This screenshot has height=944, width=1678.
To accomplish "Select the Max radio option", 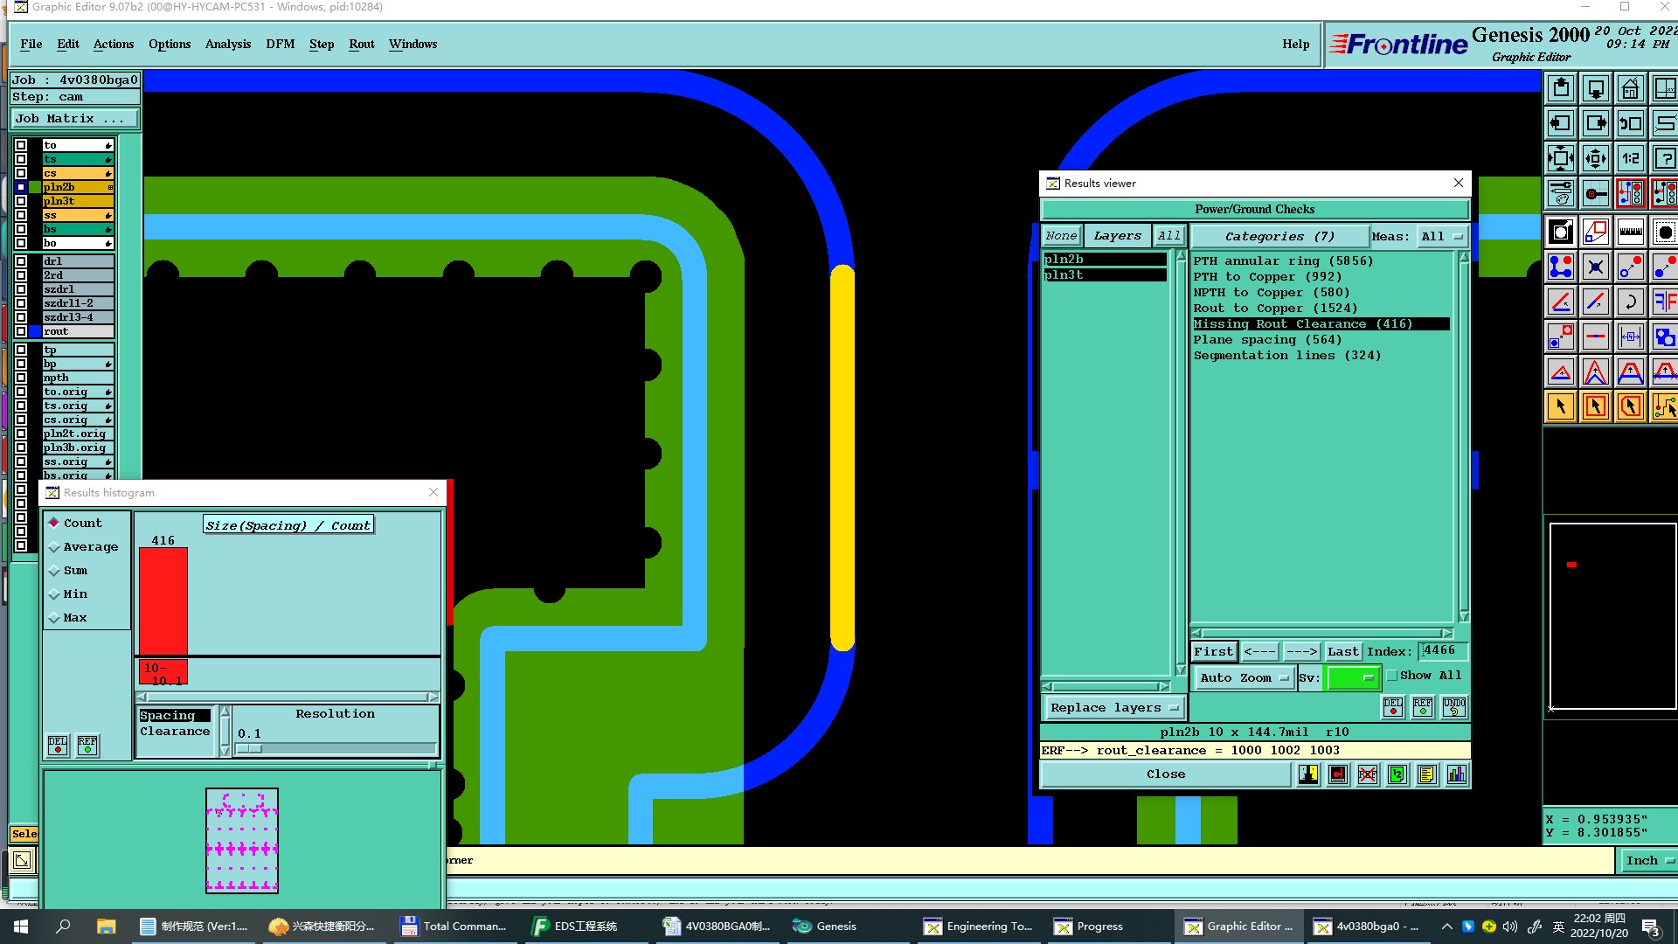I will point(54,618).
